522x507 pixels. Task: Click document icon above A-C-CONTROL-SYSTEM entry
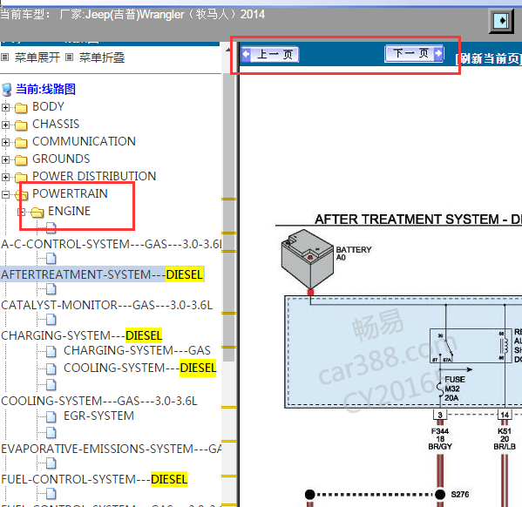[x=51, y=227]
